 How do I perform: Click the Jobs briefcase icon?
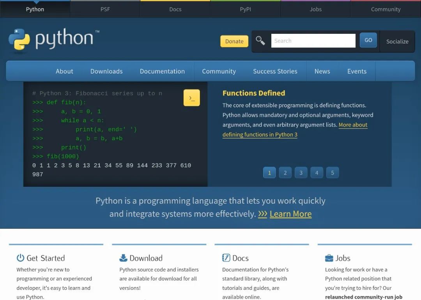tap(329, 258)
